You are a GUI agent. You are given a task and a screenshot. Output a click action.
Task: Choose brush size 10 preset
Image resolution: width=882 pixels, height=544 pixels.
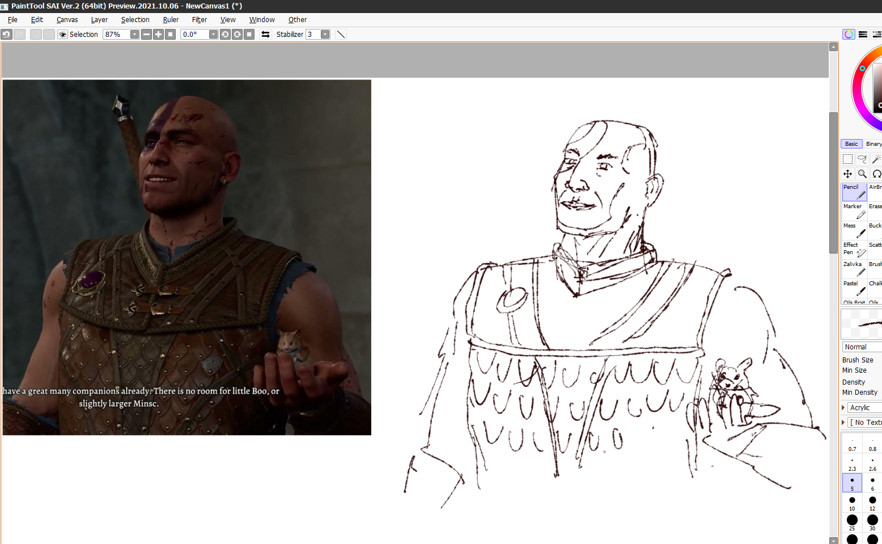(852, 503)
